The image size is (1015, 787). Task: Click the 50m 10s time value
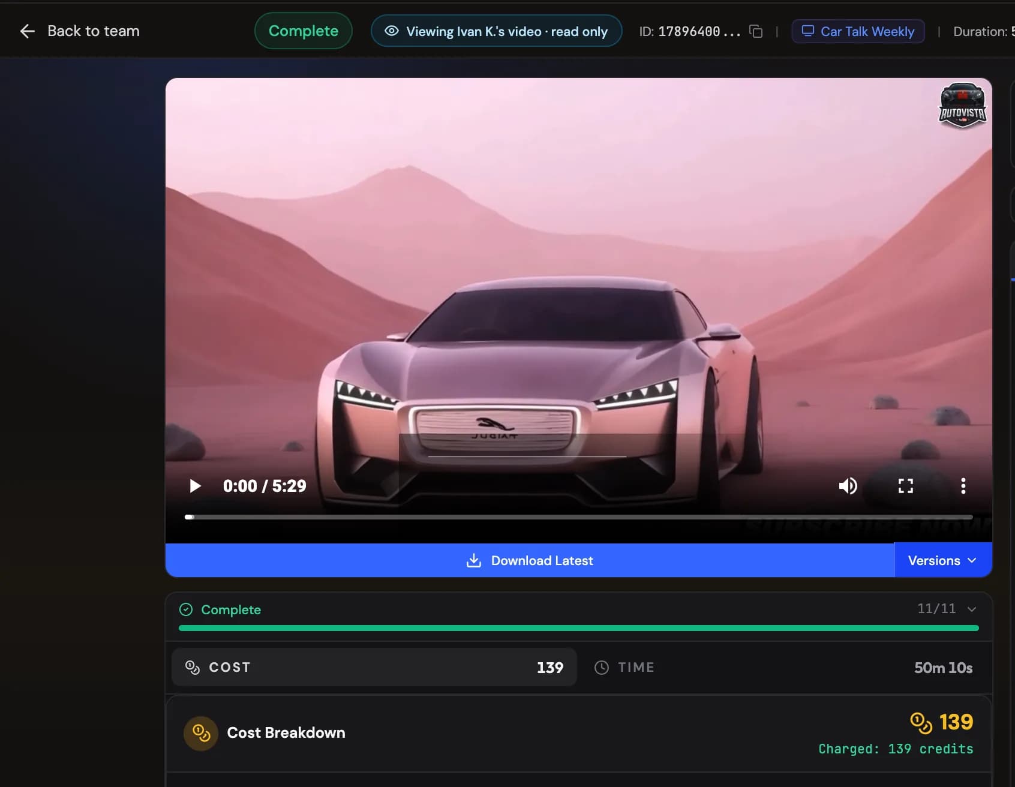click(x=943, y=668)
